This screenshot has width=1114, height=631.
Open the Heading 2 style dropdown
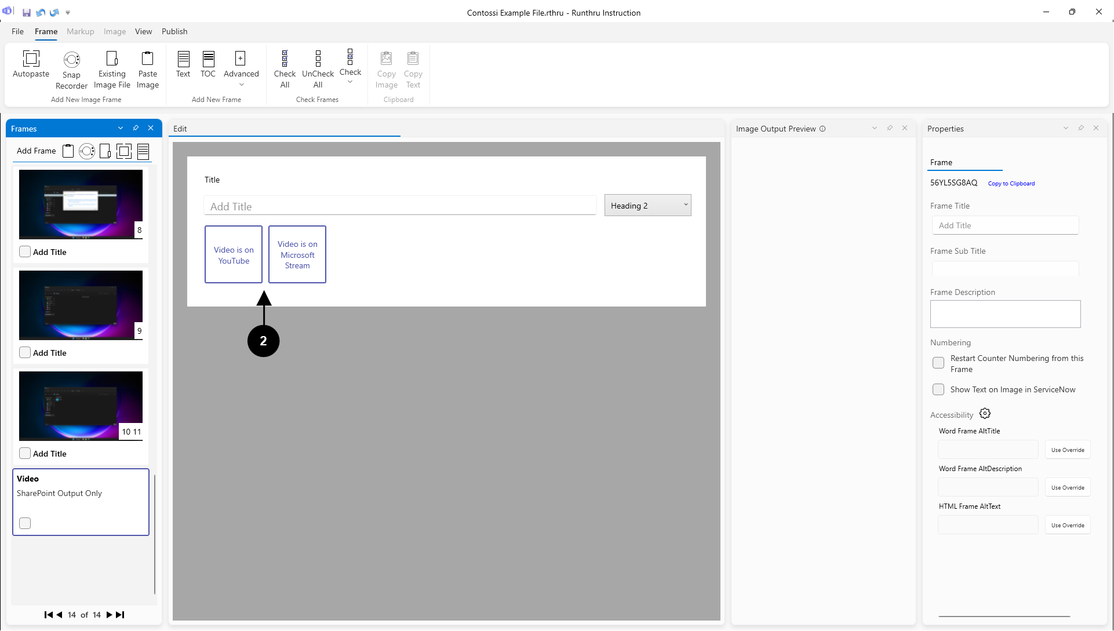[x=647, y=205]
